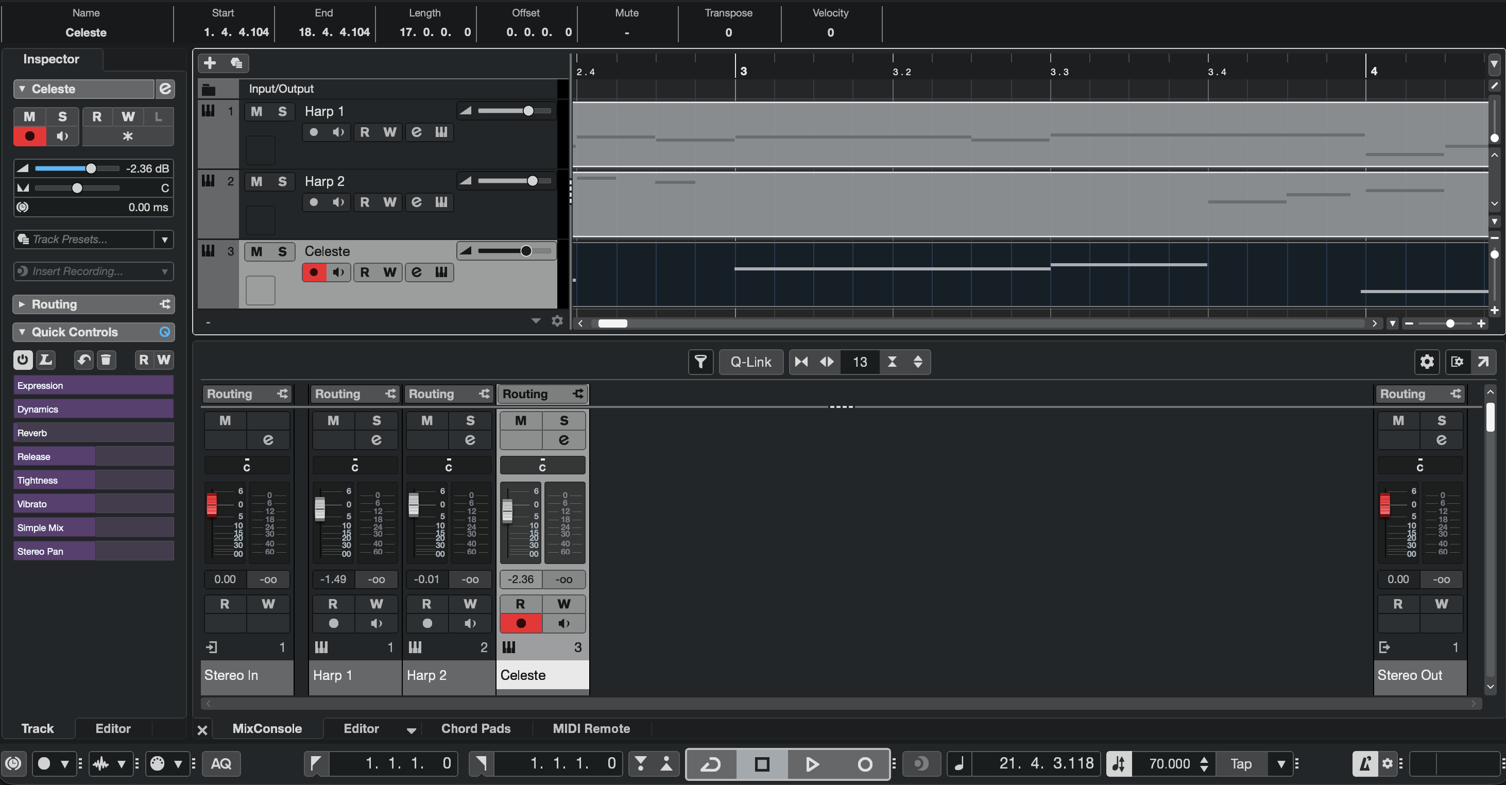Click the MixConsole channel filter funnel icon
The height and width of the screenshot is (785, 1506).
pos(700,362)
